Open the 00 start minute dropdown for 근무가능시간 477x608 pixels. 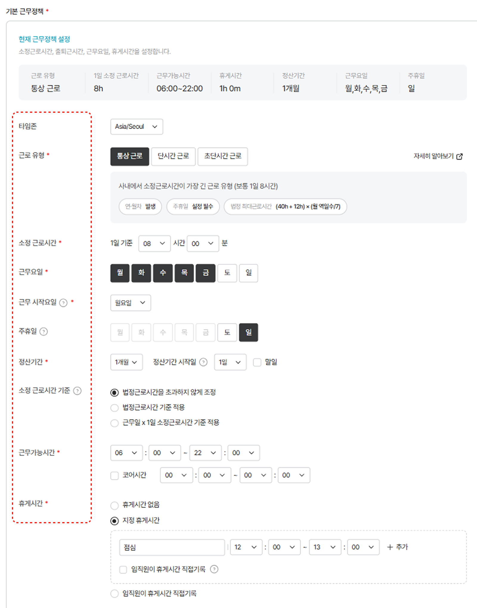[165, 453]
